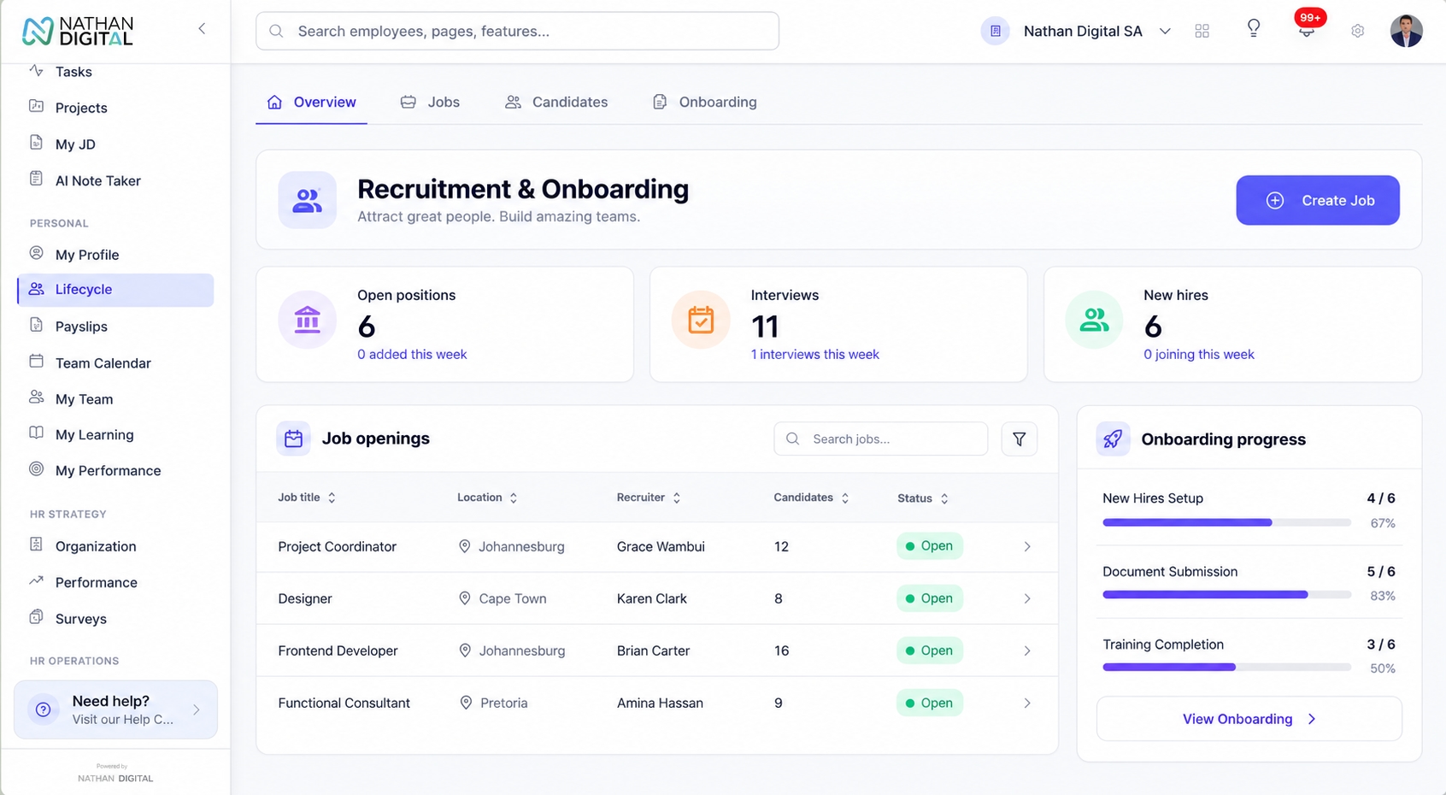
Task: Click the '0 joining this week' link
Action: (x=1198, y=354)
